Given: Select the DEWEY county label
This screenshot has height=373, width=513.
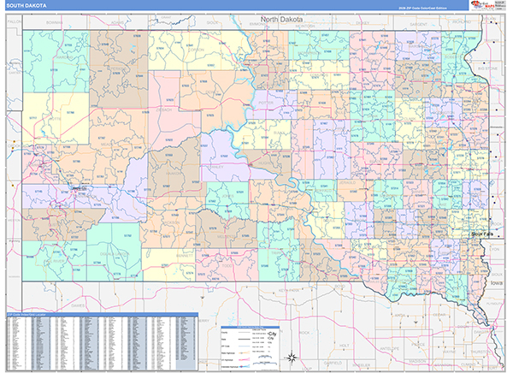Looking at the screenshot, I should click(x=212, y=92).
